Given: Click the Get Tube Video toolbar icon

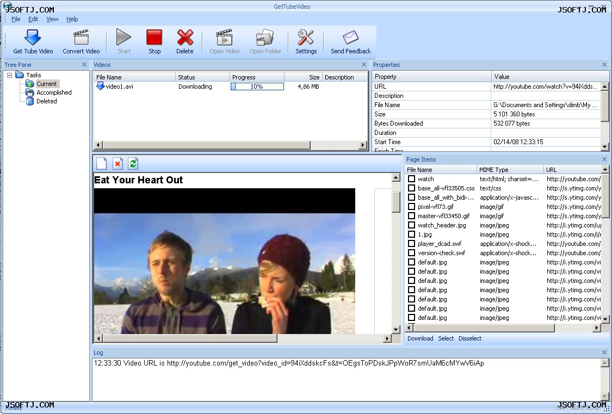Looking at the screenshot, I should [x=33, y=38].
